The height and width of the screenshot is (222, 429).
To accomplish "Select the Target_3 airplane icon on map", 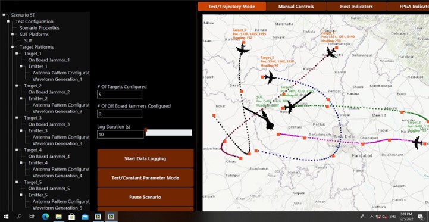I will point(270,77).
